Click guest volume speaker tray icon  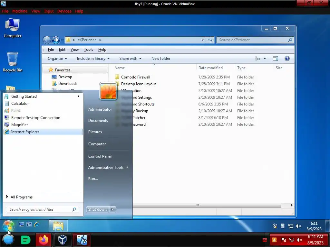click(x=298, y=226)
